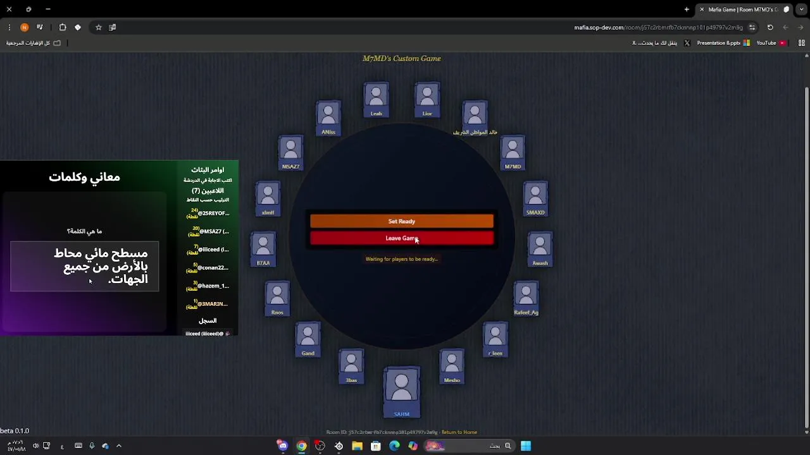
Task: Select player avatar SMAXD
Action: click(535, 198)
